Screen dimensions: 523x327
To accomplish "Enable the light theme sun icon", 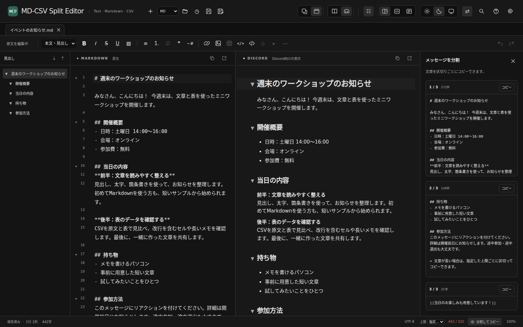I will (x=427, y=11).
